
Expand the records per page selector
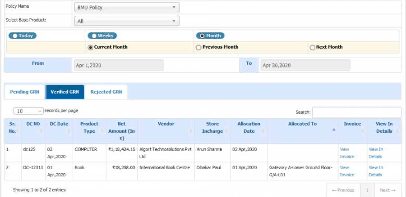(28, 111)
